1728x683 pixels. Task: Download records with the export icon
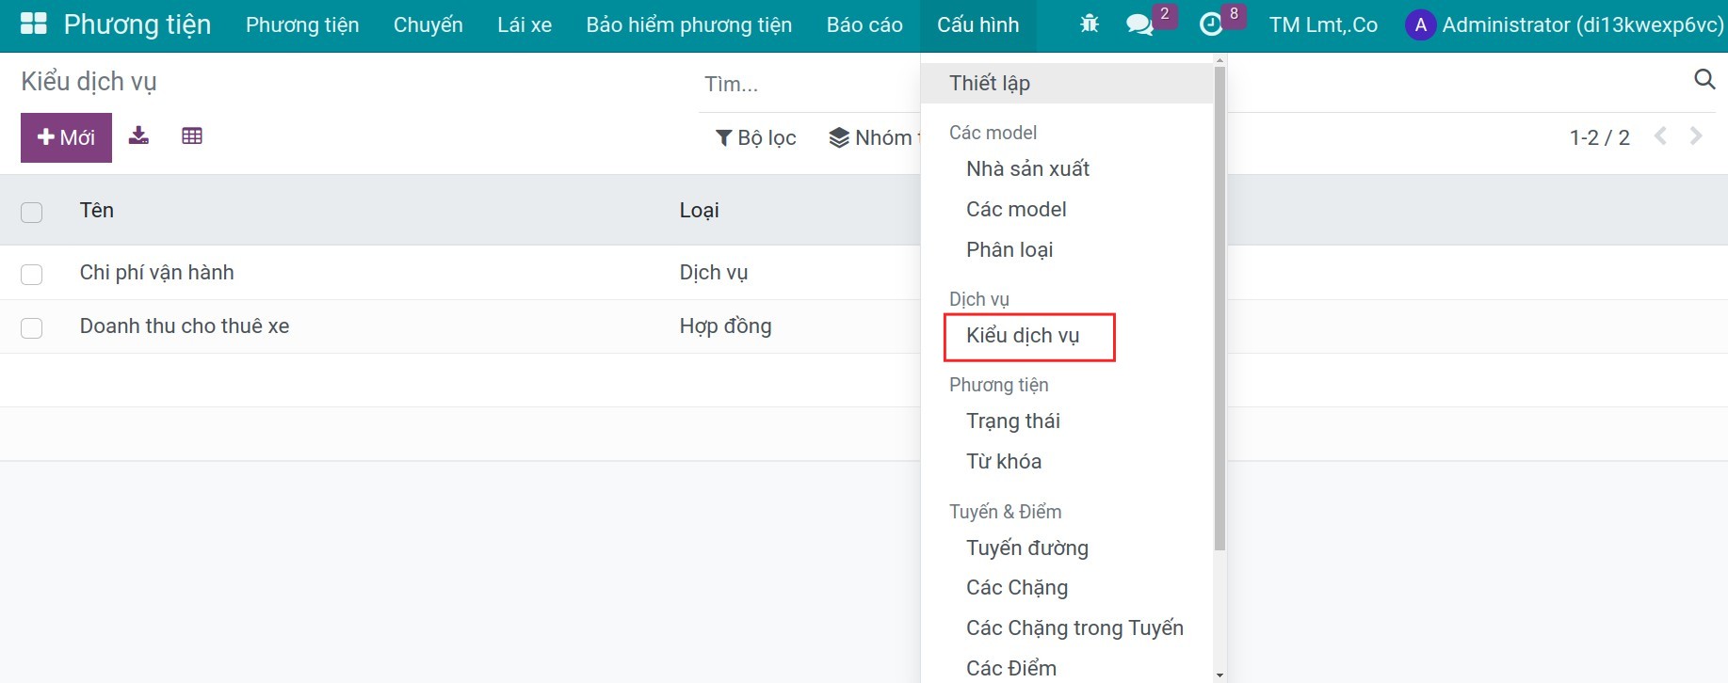pos(138,135)
